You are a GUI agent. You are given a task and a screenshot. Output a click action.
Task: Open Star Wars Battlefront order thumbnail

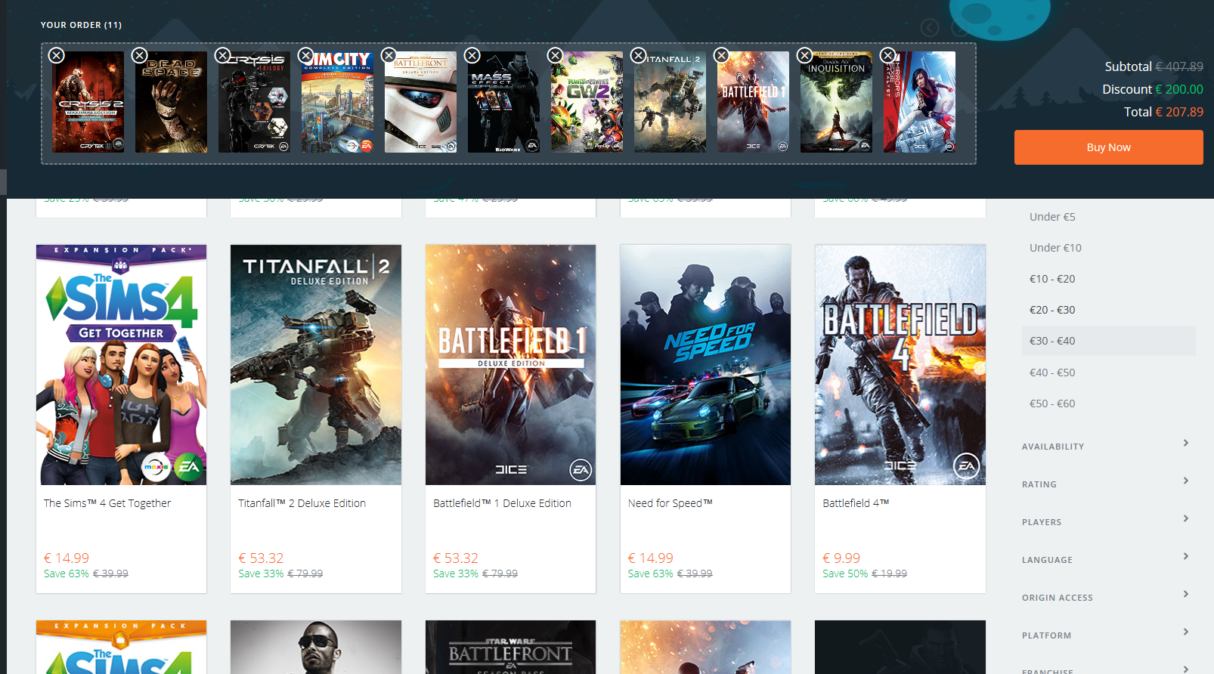coord(421,102)
